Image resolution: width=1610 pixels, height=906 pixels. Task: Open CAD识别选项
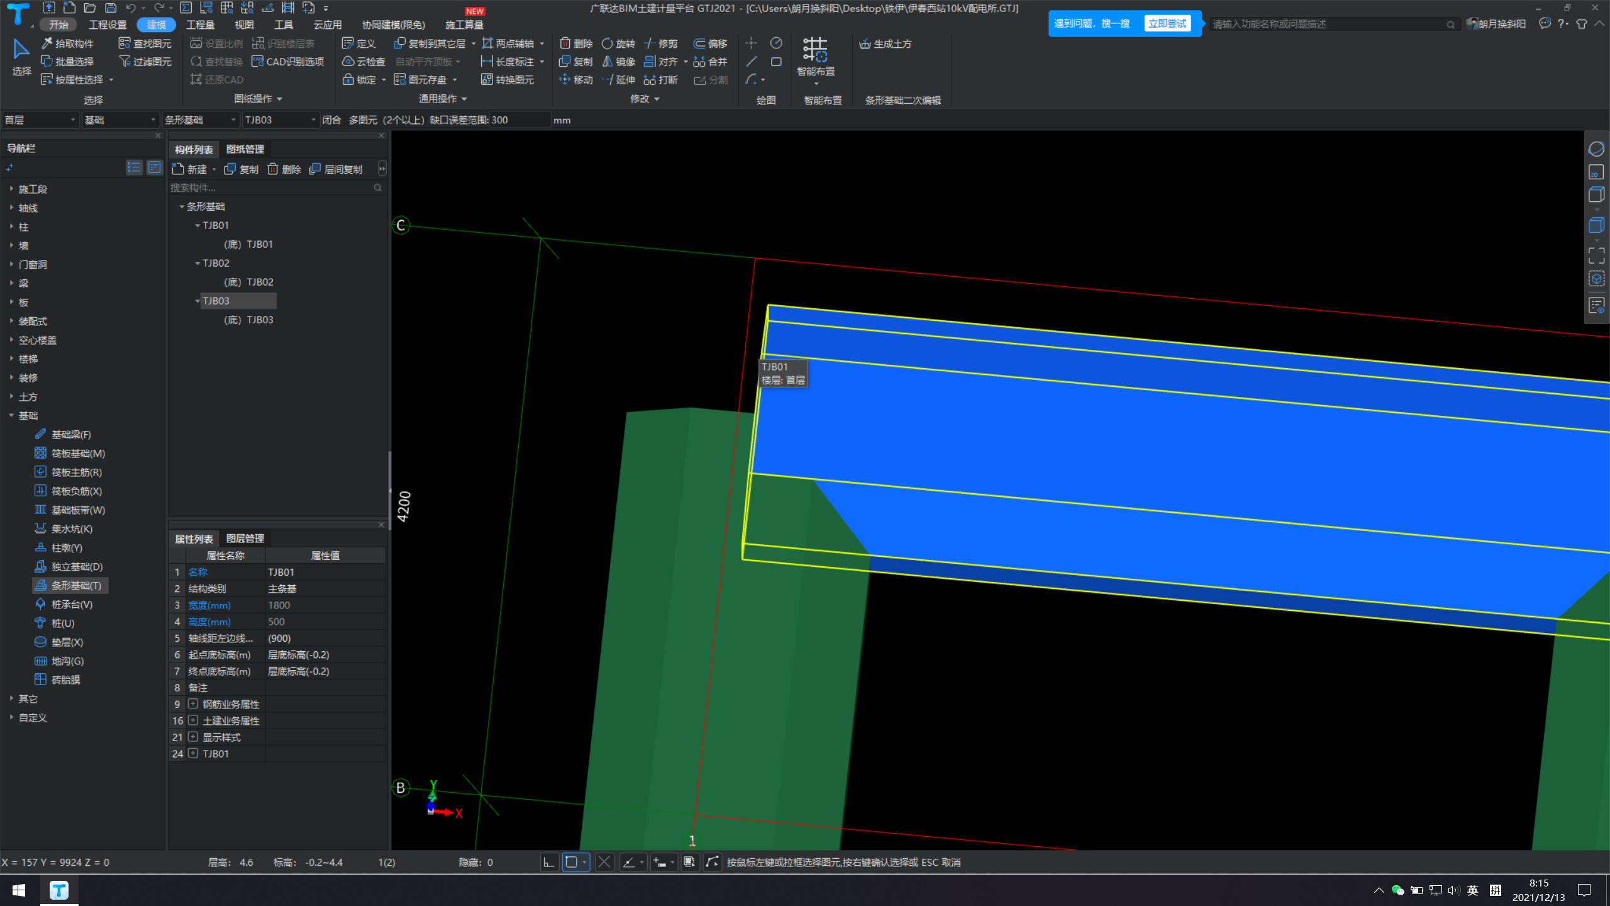pos(288,62)
